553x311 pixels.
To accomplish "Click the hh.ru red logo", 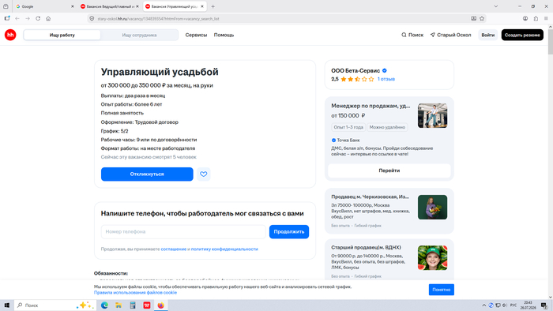I will [10, 35].
